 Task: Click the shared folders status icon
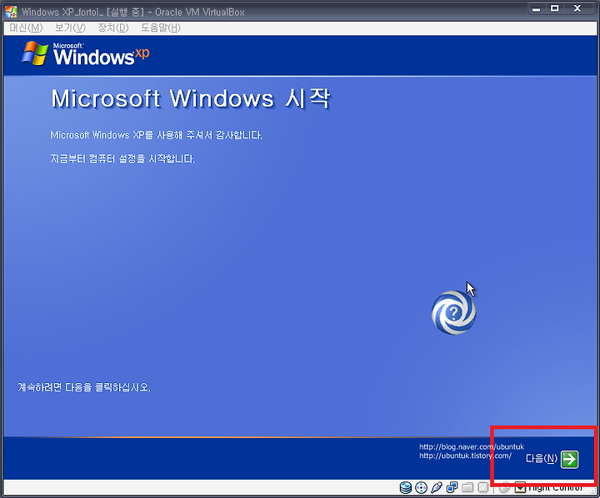click(x=467, y=487)
